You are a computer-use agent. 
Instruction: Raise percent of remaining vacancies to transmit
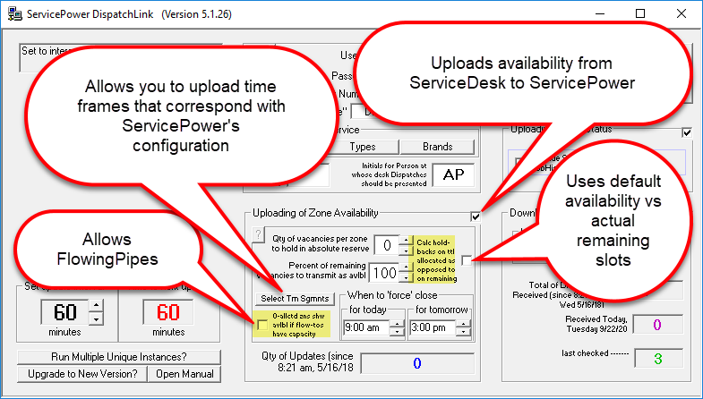pyautogui.click(x=406, y=267)
